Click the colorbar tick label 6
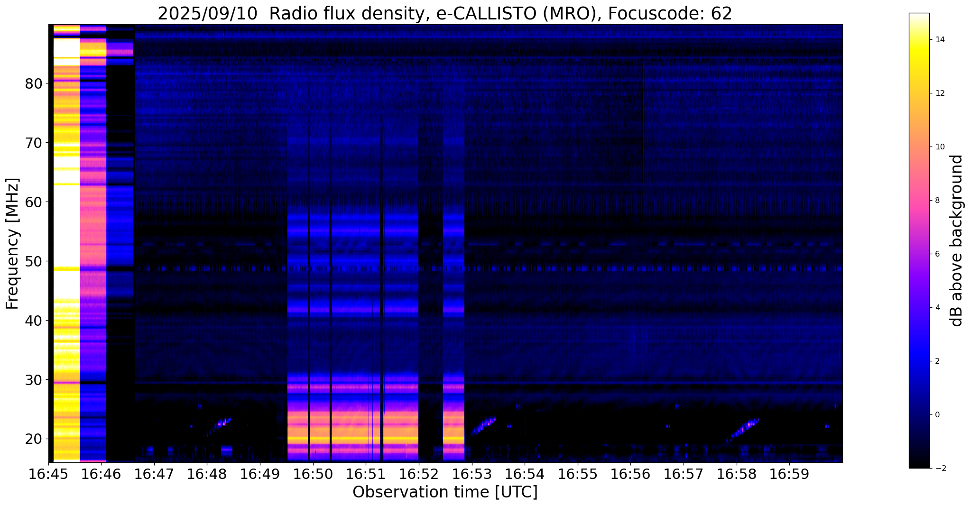This screenshot has width=971, height=506. click(x=937, y=254)
